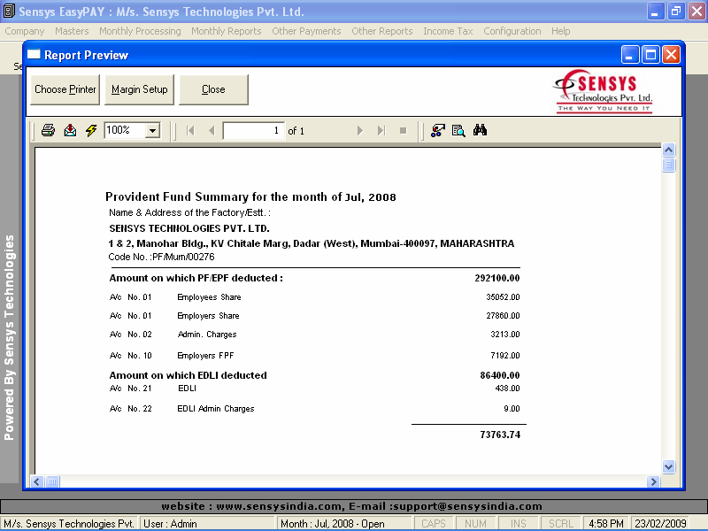This screenshot has width=708, height=531.
Task: Click the EDLI deducted amount 86400.00
Action: 500,375
